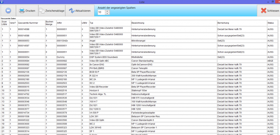Select Netzvorschaltgerät cell
The image size is (280, 135).
pos(174,94)
